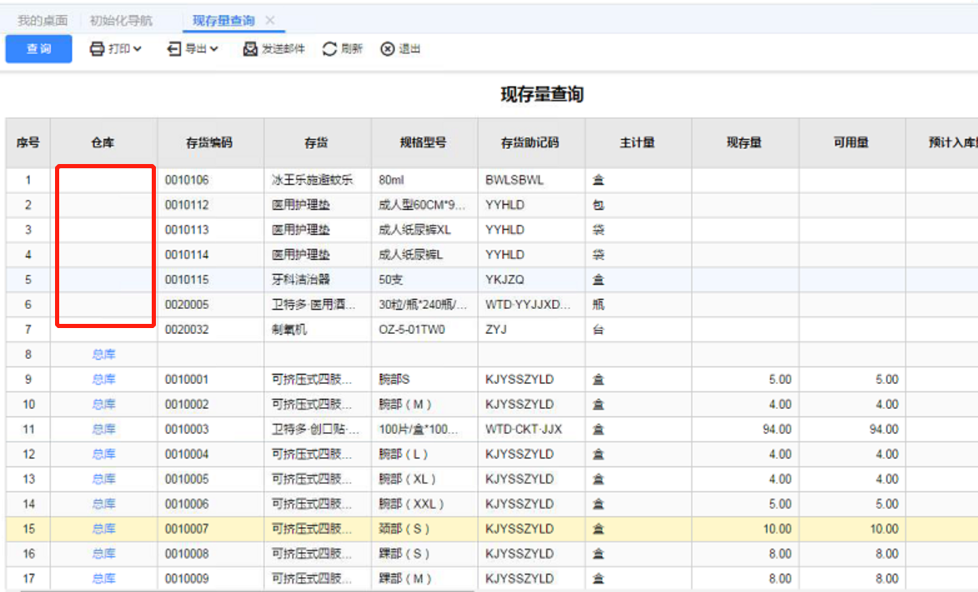This screenshot has height=592, width=978.
Task: Click row number 15 in 序号 column
Action: coord(28,529)
